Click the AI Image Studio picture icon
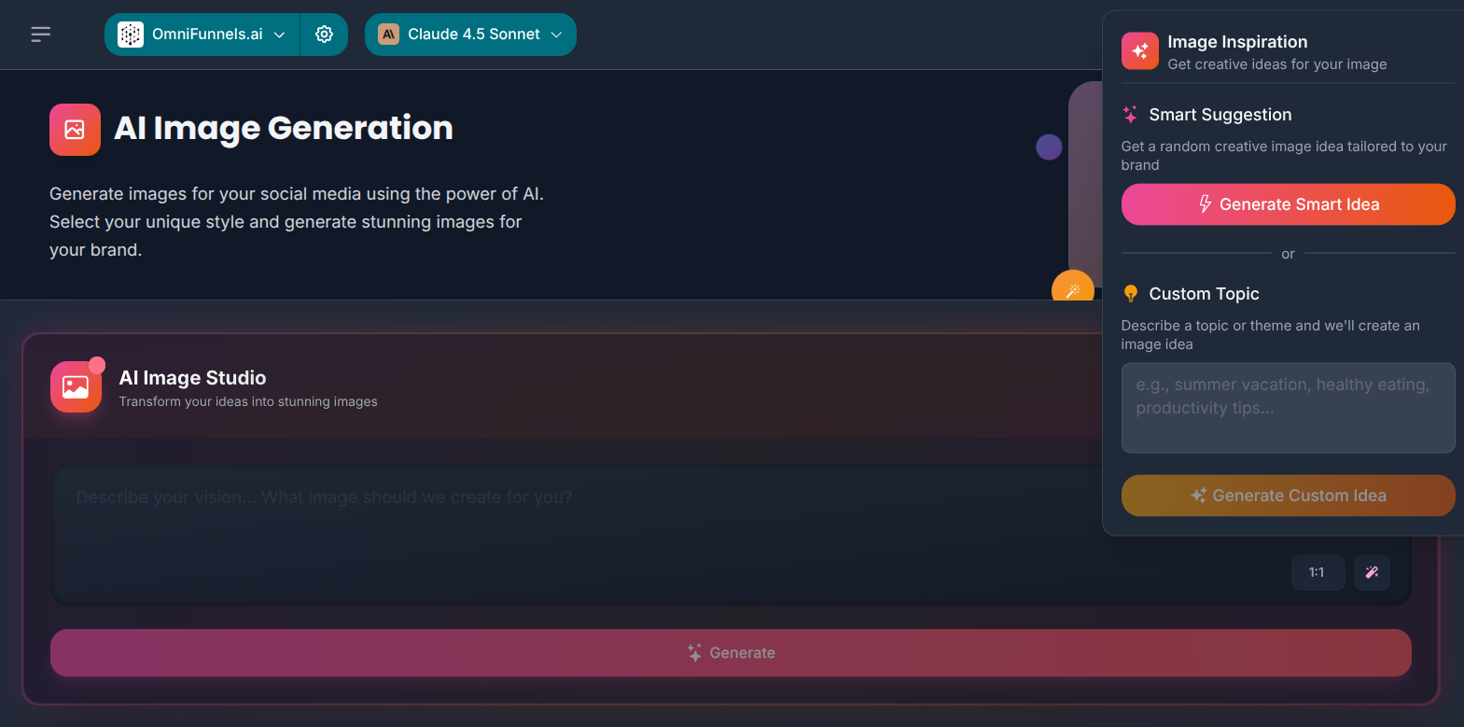Image resolution: width=1464 pixels, height=727 pixels. pyautogui.click(x=76, y=386)
